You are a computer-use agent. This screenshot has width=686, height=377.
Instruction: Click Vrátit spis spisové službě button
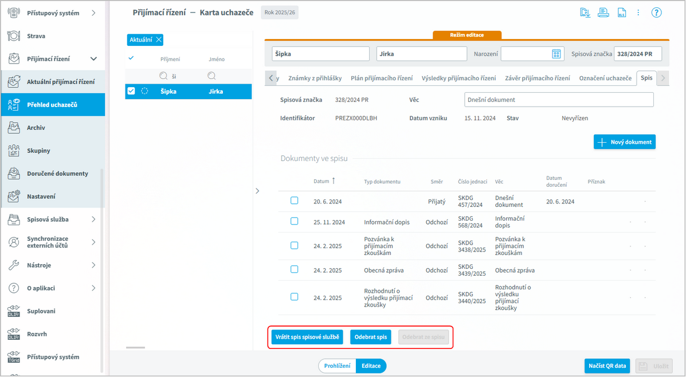pos(307,337)
